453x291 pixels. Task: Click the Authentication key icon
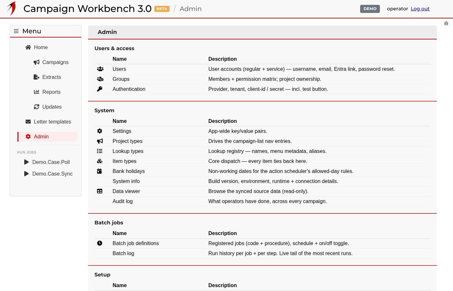(x=100, y=89)
